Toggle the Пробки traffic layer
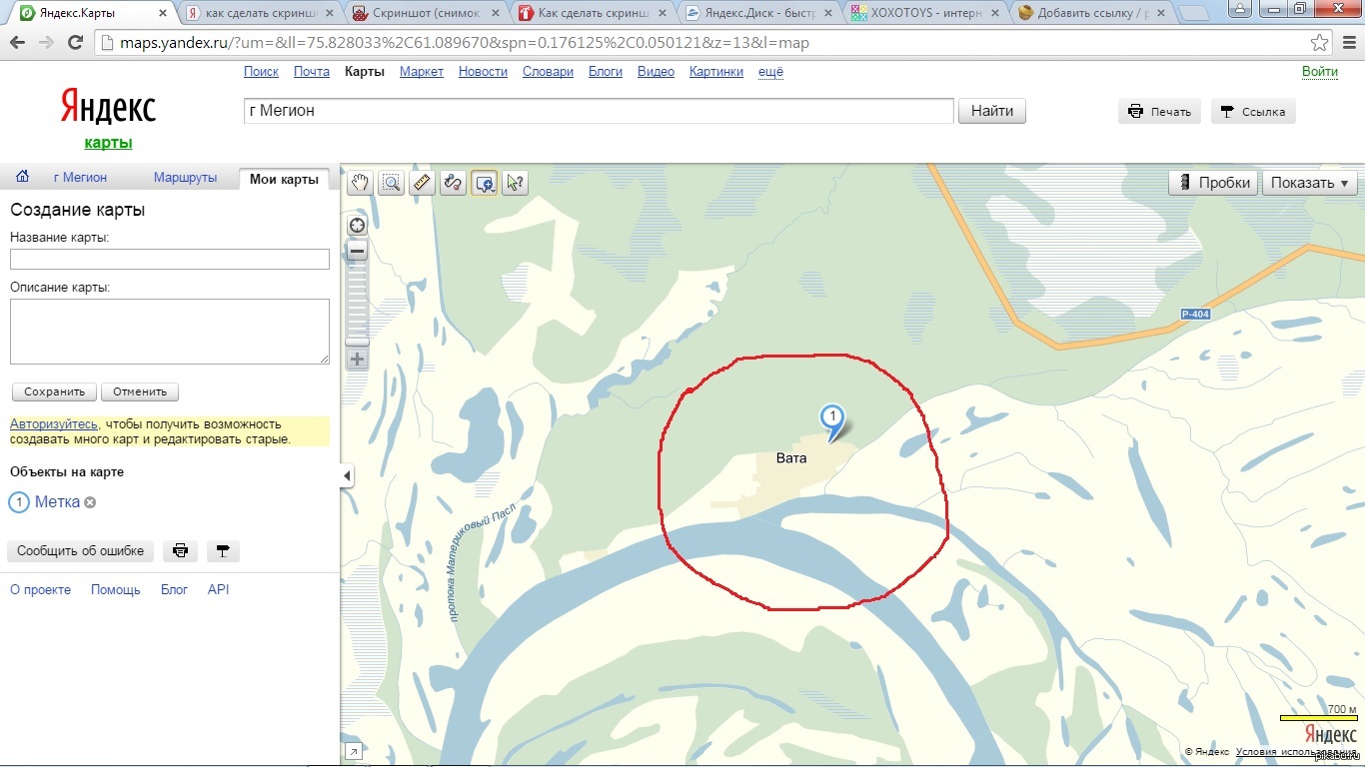 1214,183
